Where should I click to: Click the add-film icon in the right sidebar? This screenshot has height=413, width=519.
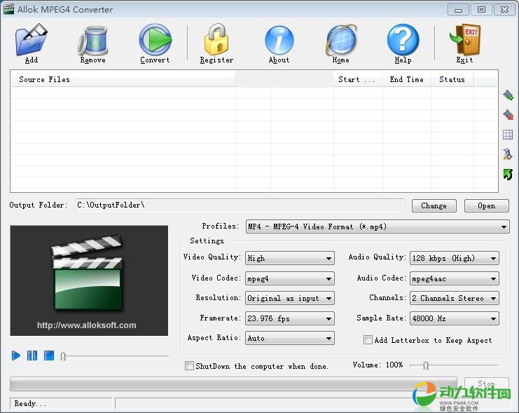508,95
